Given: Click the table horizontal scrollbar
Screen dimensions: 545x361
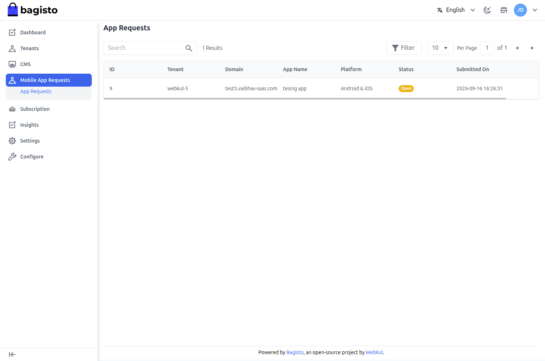Looking at the screenshot, I should (305, 98).
